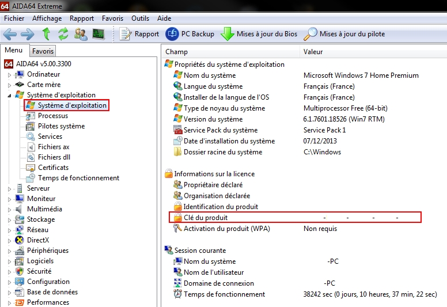The width and height of the screenshot is (447, 307).
Task: Click Mises à jour du pilote button
Action: tap(344, 34)
